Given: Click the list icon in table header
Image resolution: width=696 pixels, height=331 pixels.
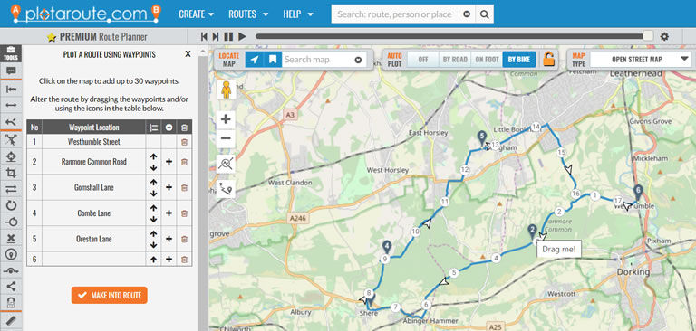Looking at the screenshot, I should (x=153, y=128).
